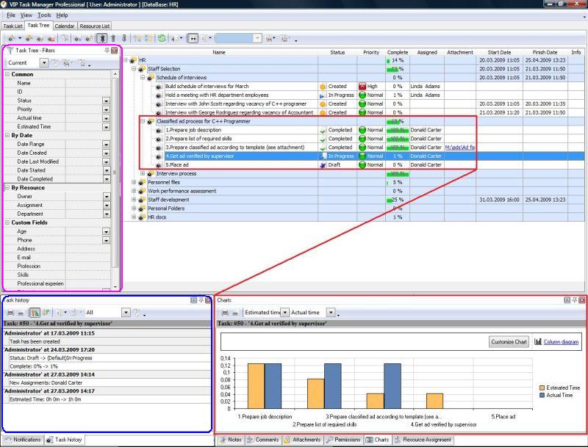Image resolution: width=588 pixels, height=447 pixels.
Task: Expand the Personnel files tree node
Action: (135, 182)
